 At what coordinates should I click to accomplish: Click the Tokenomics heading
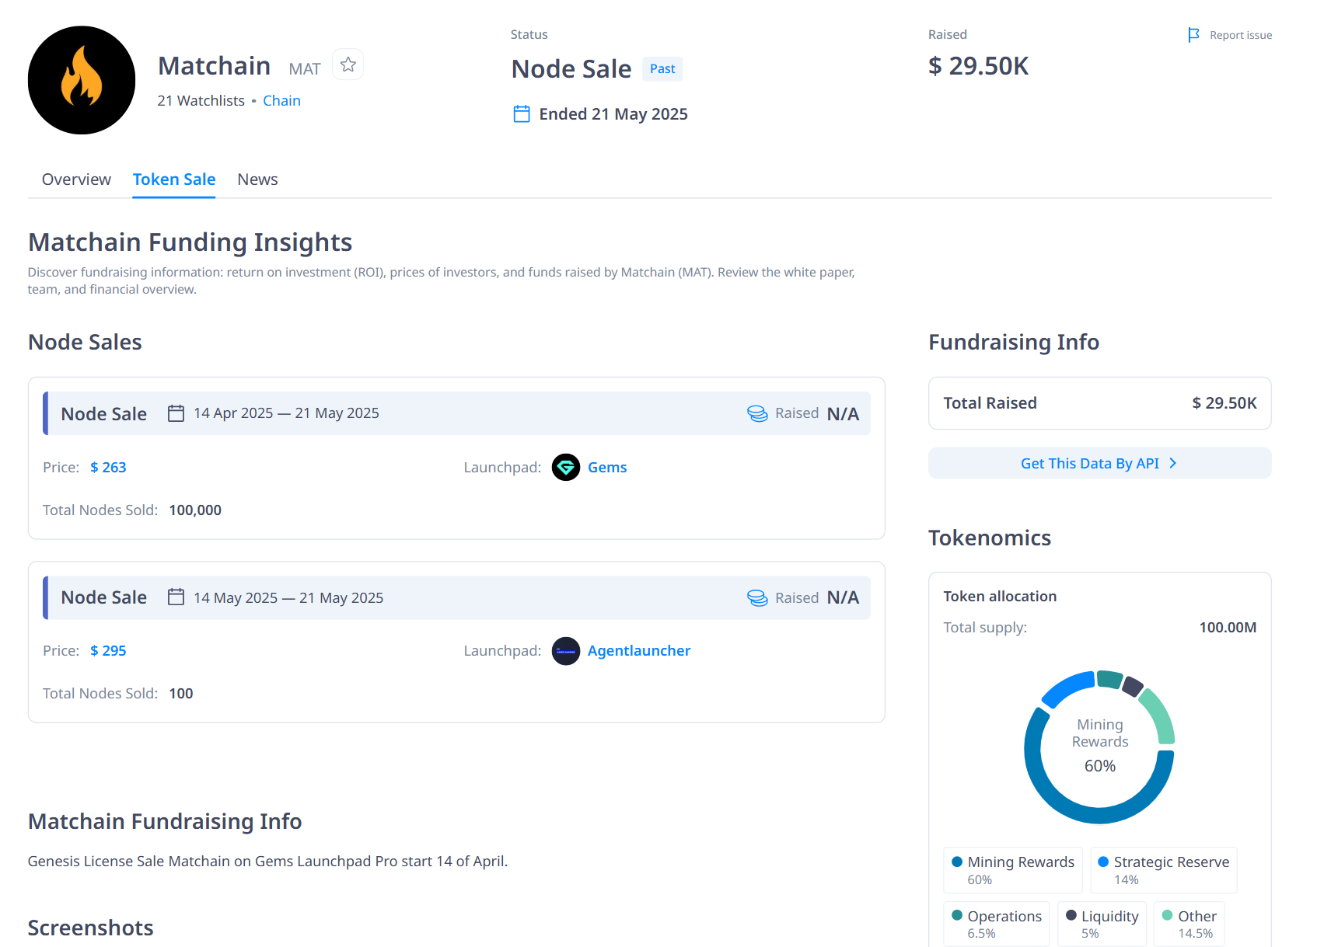[990, 538]
